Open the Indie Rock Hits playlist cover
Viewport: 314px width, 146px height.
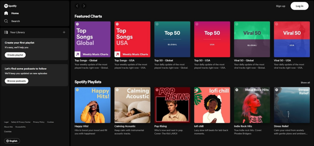point(252,105)
